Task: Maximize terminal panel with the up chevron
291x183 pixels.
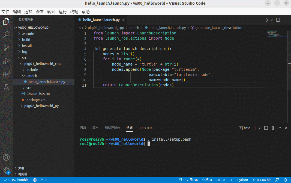Action: [x=280, y=128]
